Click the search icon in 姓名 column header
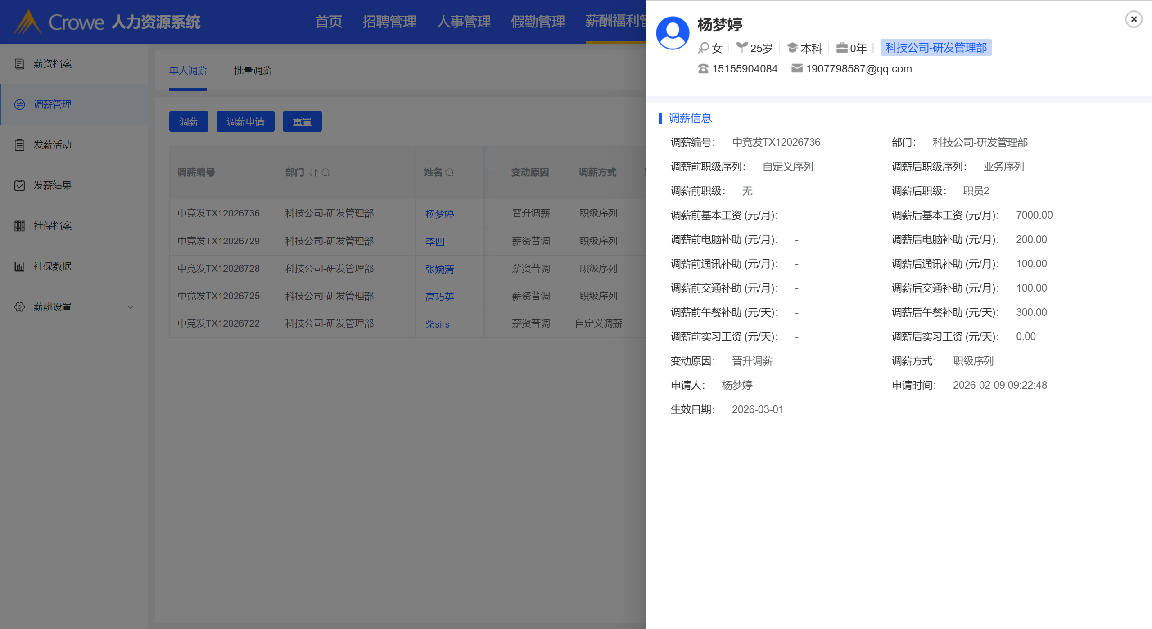The height and width of the screenshot is (629, 1152). (449, 173)
